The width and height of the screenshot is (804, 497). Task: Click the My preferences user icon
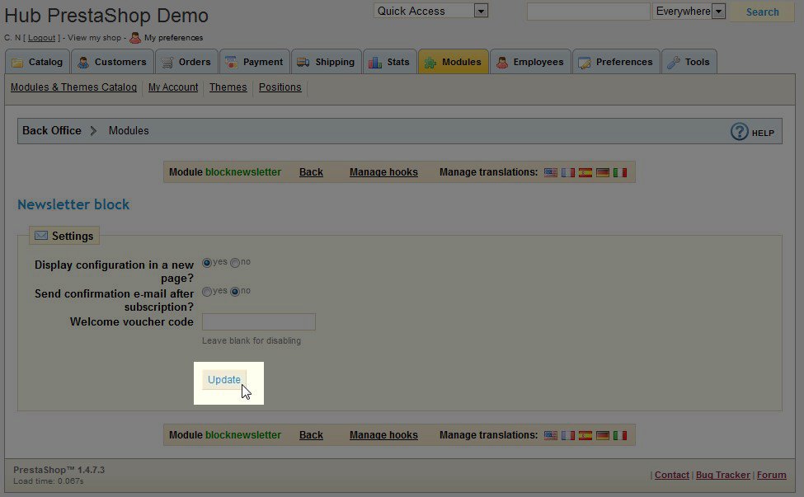click(x=135, y=37)
